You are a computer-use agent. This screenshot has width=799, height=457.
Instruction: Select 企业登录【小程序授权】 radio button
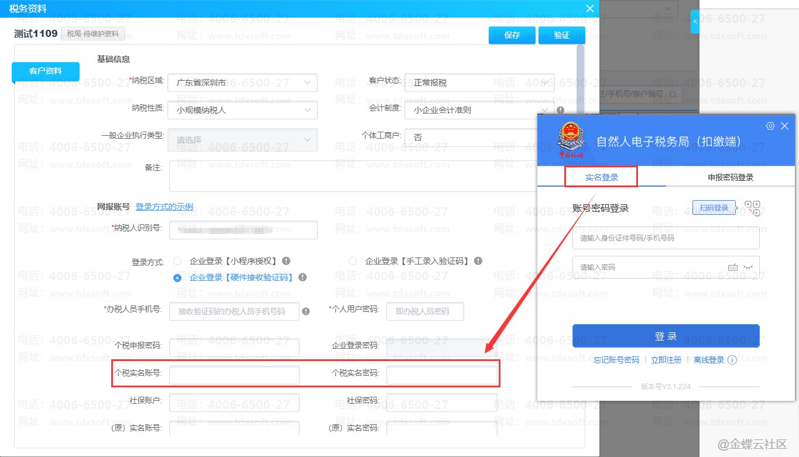[x=177, y=261]
